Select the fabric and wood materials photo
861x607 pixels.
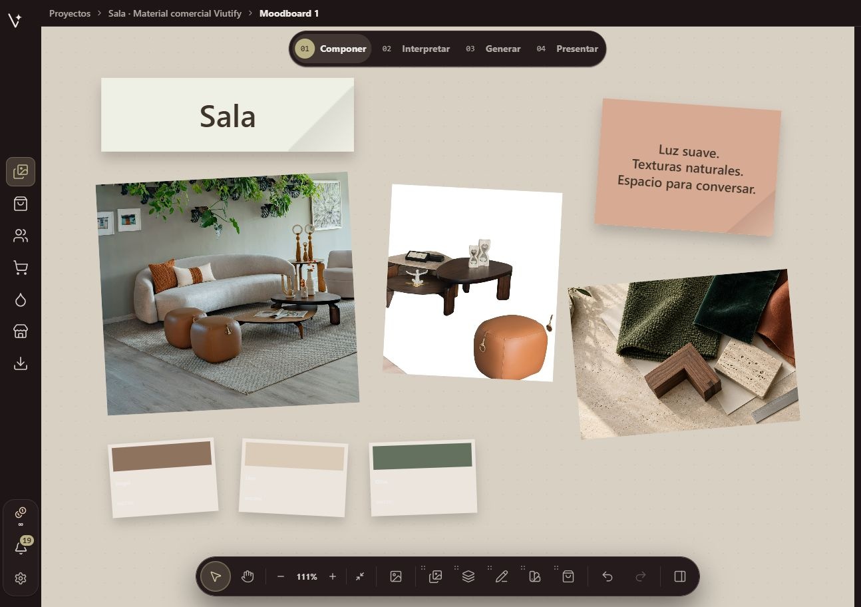tap(684, 354)
